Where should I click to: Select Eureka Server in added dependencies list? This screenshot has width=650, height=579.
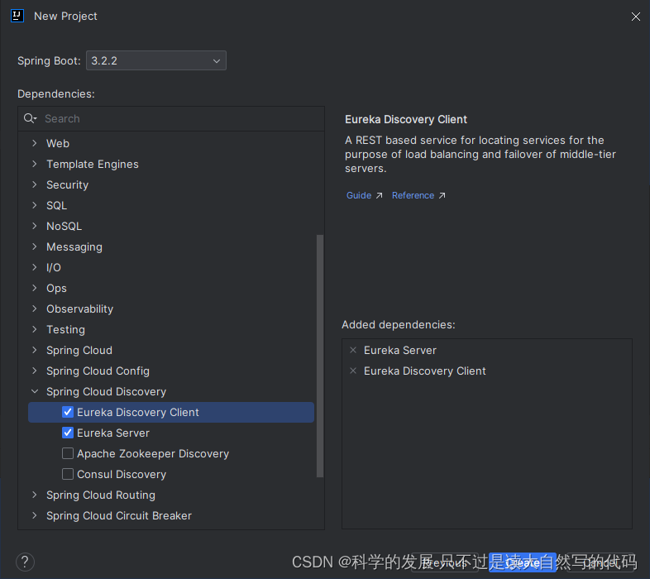400,350
